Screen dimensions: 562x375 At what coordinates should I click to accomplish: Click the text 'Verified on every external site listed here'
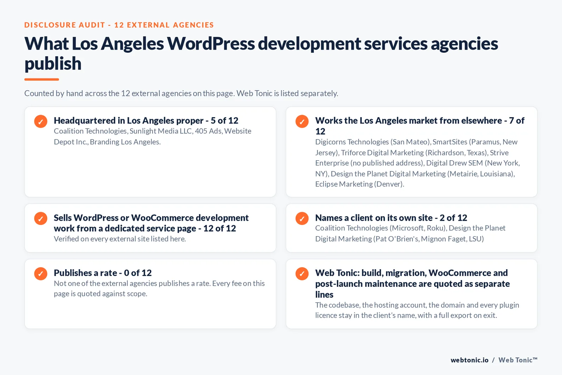[x=120, y=239]
